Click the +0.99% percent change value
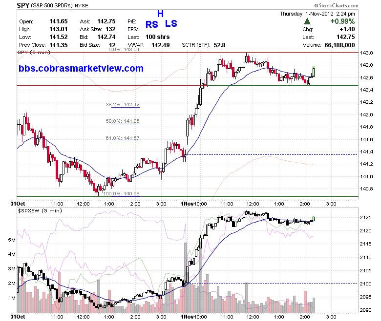Image resolution: width=381 pixels, height=321 pixels. click(342, 21)
